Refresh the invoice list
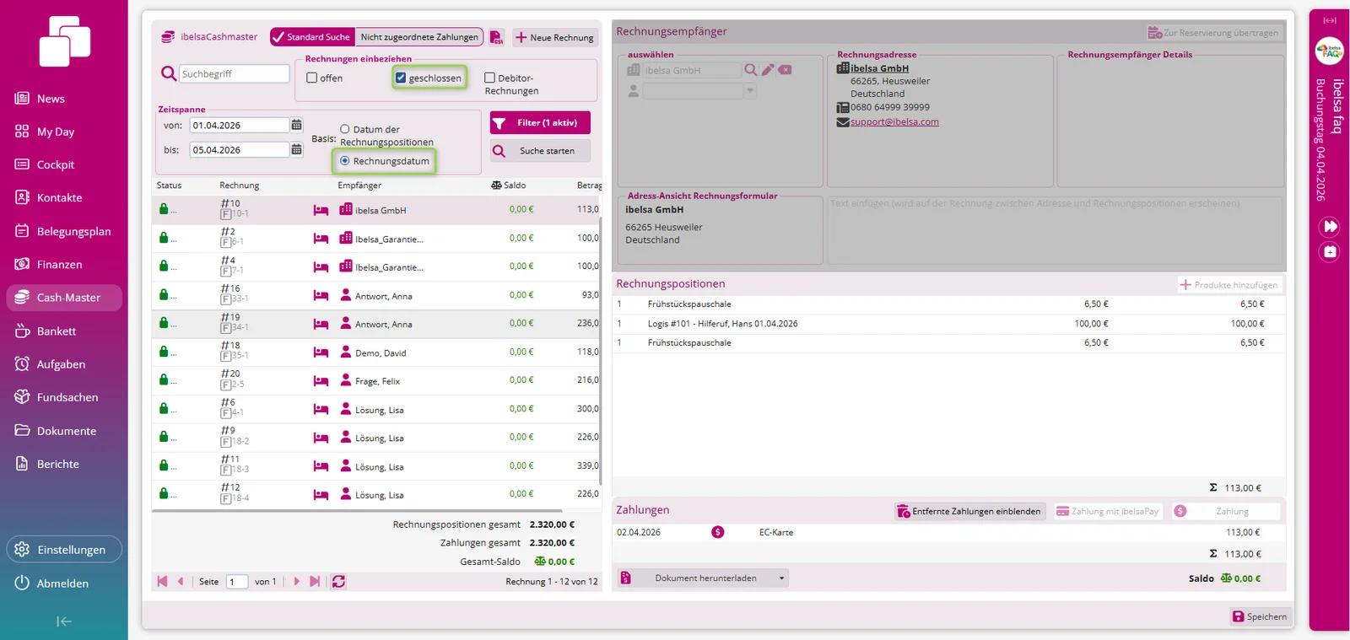The width and height of the screenshot is (1350, 640). pyautogui.click(x=338, y=581)
